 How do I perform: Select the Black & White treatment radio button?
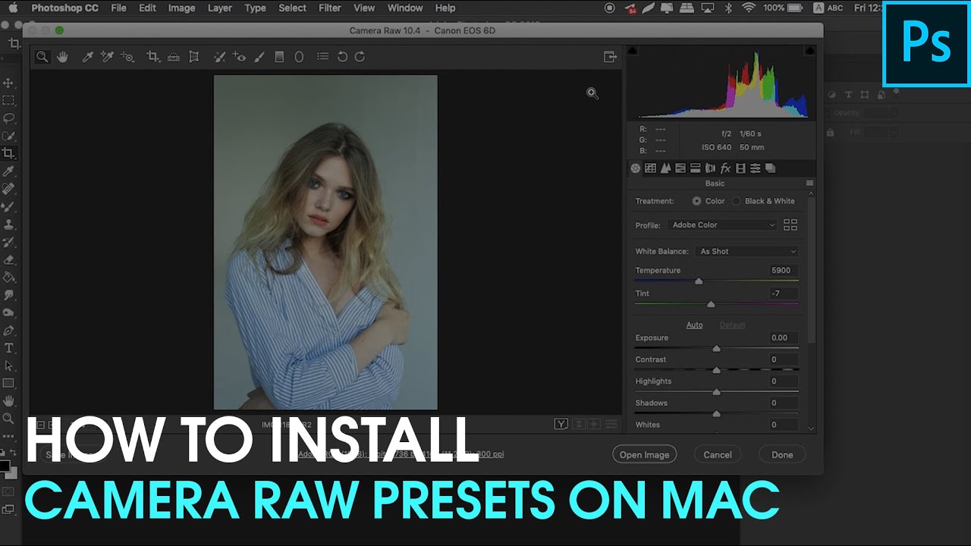coord(736,201)
